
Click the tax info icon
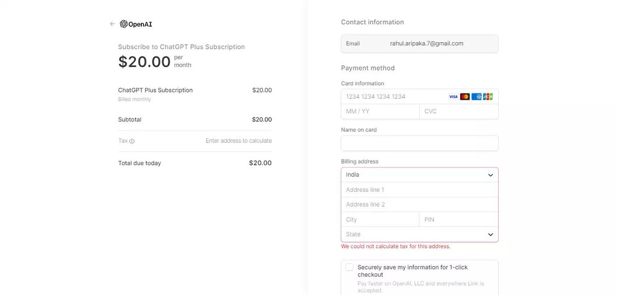click(x=132, y=141)
